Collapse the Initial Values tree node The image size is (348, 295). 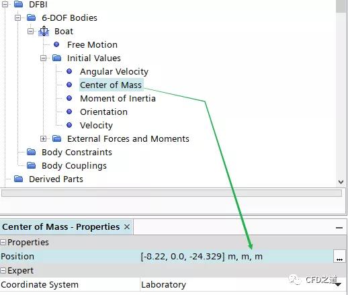point(43,58)
